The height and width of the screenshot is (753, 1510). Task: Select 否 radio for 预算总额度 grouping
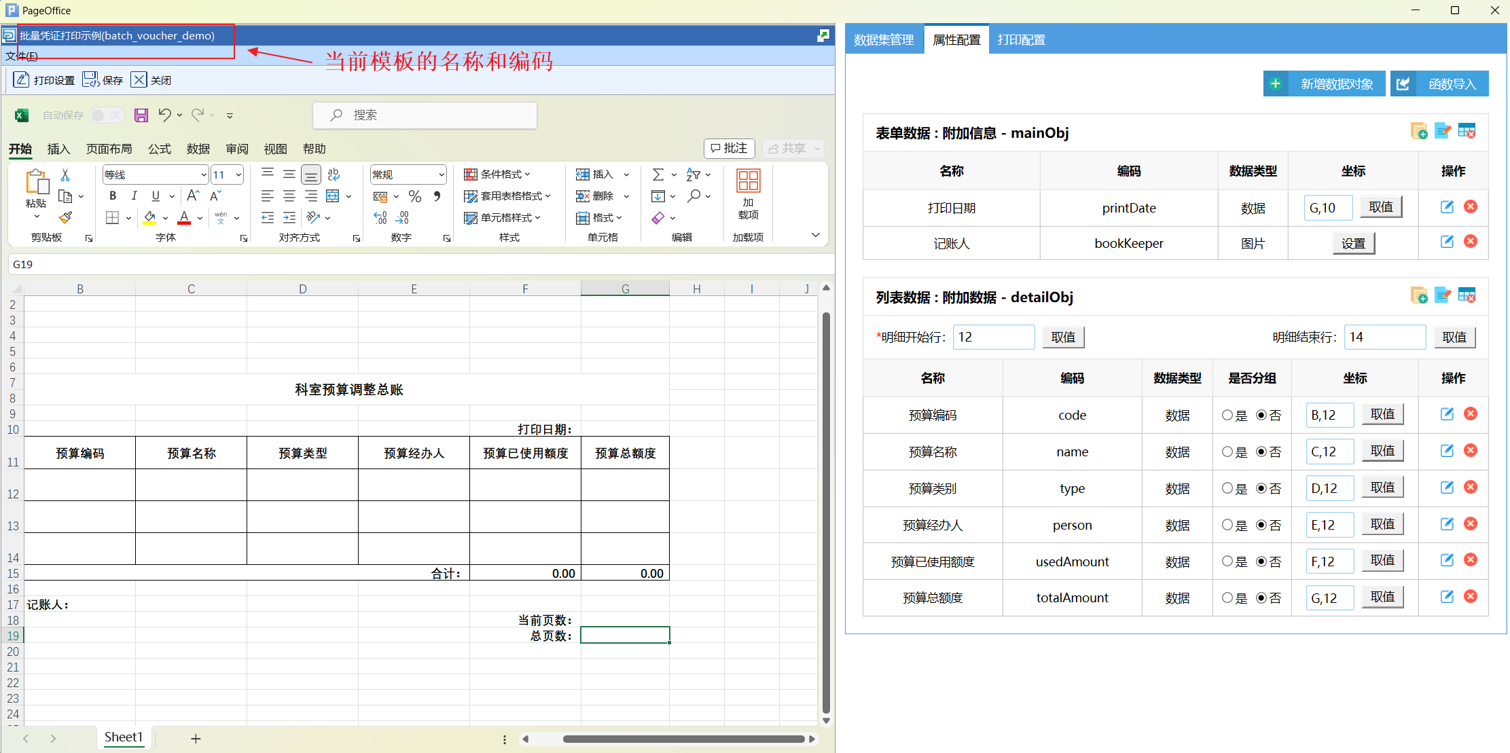(x=1261, y=598)
